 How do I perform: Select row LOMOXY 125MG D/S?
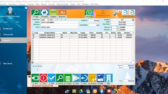[82, 35]
